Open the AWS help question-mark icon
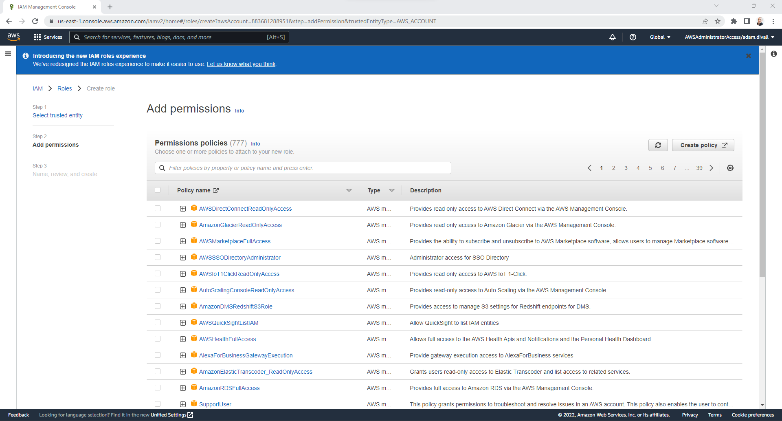Screen dimensions: 782x421 pyautogui.click(x=633, y=37)
